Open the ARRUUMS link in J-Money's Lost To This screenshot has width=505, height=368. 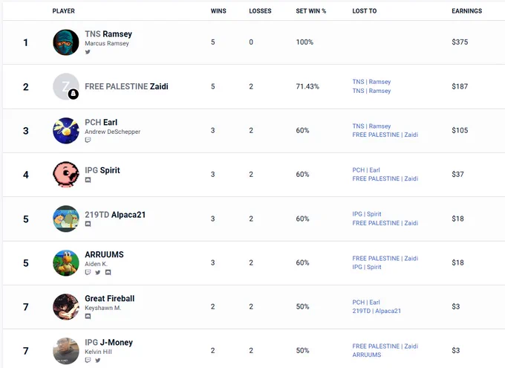(367, 355)
